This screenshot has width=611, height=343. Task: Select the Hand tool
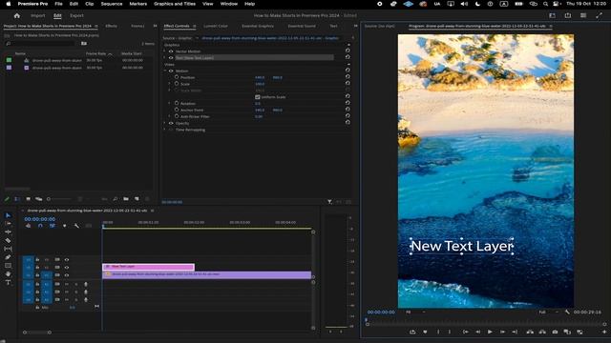pos(8,273)
